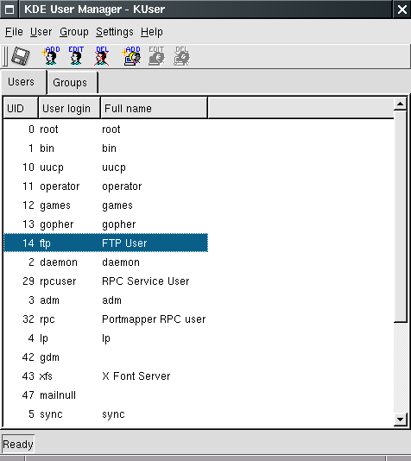Click the Save floppy disk icon
Screen dimensions: 411x461
coord(20,56)
